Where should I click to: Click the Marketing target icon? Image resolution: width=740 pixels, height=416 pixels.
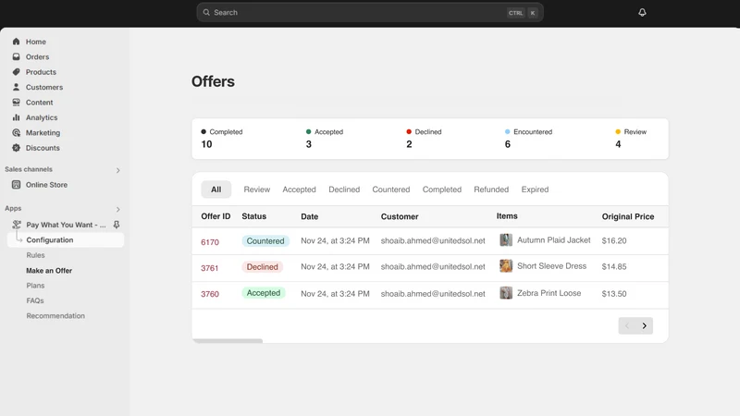16,132
